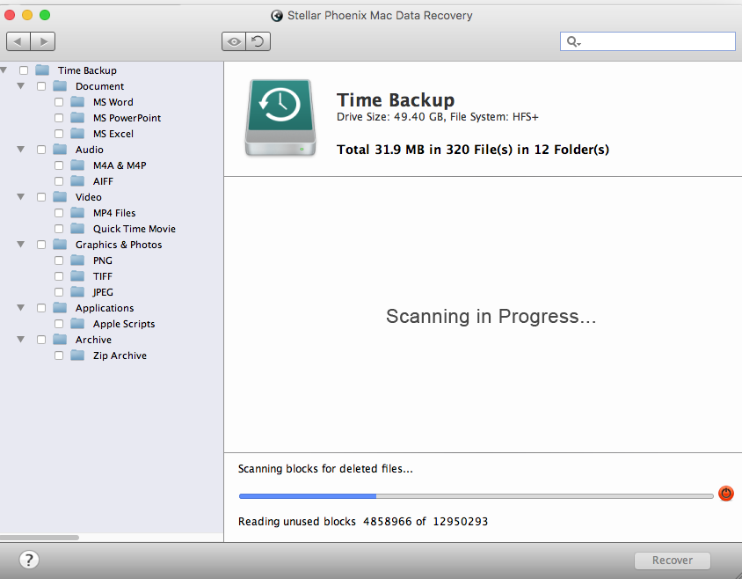Click the 'Drive Size: 49.40 GB' info text

(437, 117)
